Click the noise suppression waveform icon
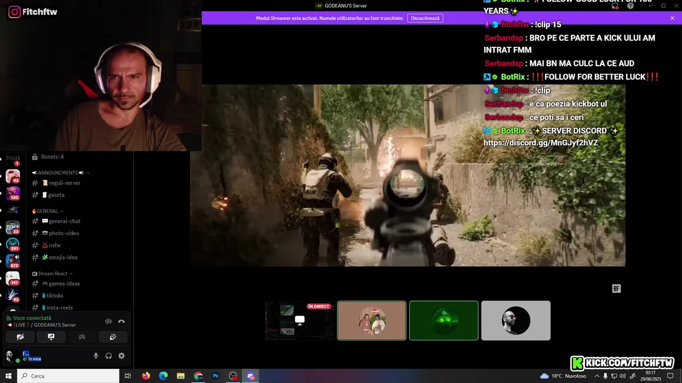The height and width of the screenshot is (383, 682). point(109,321)
